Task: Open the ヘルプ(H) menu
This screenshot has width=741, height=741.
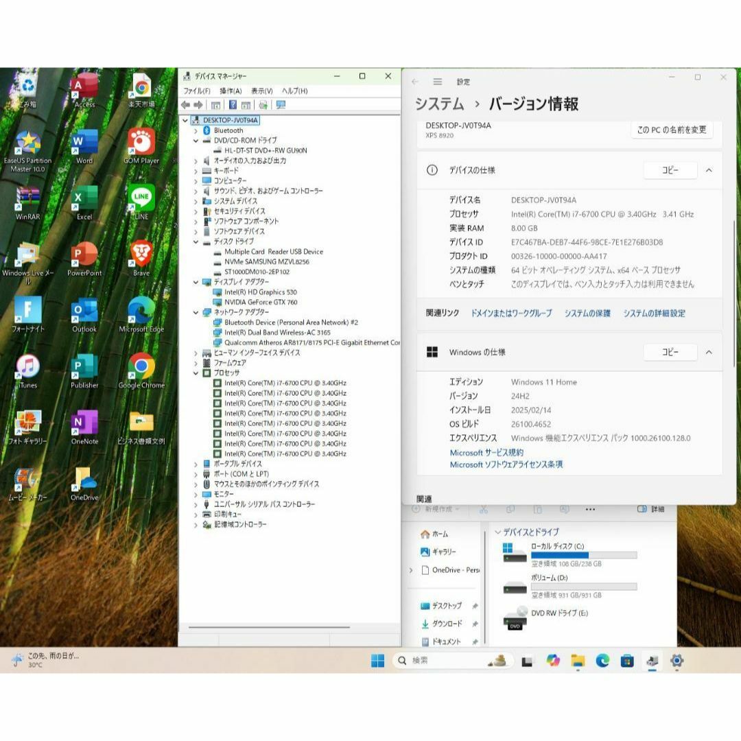Action: tap(294, 91)
